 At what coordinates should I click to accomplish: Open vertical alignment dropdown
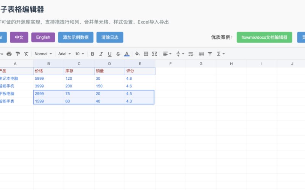tap(180, 54)
